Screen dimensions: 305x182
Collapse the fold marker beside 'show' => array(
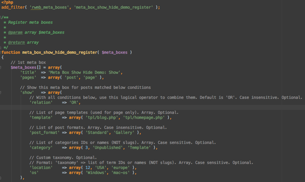(x=0, y=93)
